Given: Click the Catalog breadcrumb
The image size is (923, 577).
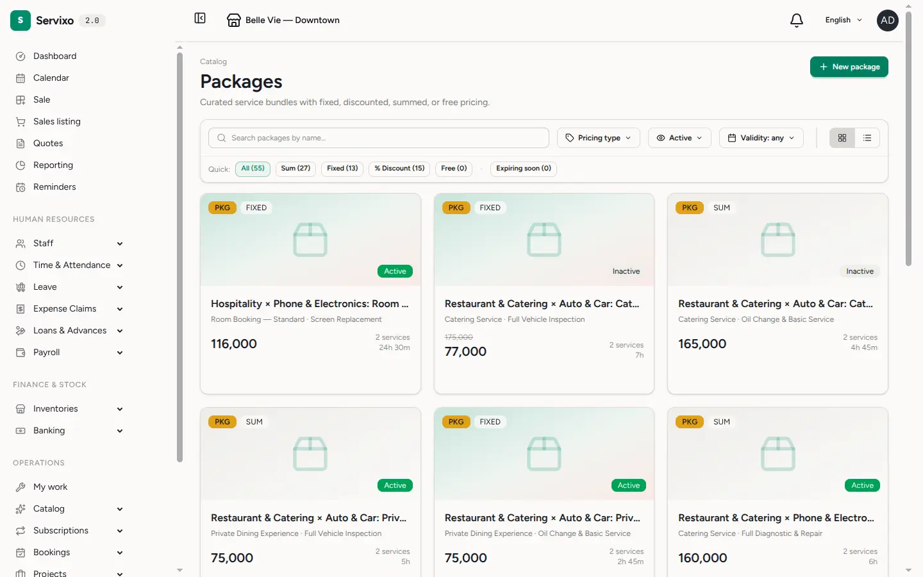Looking at the screenshot, I should tap(213, 62).
